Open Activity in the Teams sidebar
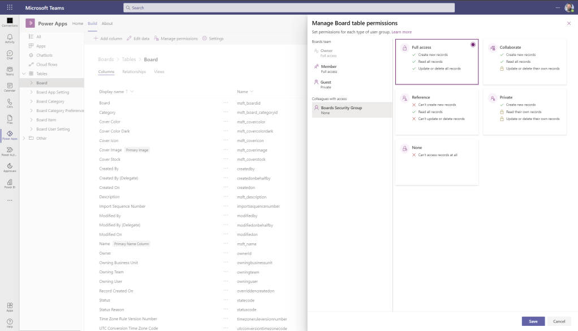Screen dimensions: 578x331 pos(10,38)
